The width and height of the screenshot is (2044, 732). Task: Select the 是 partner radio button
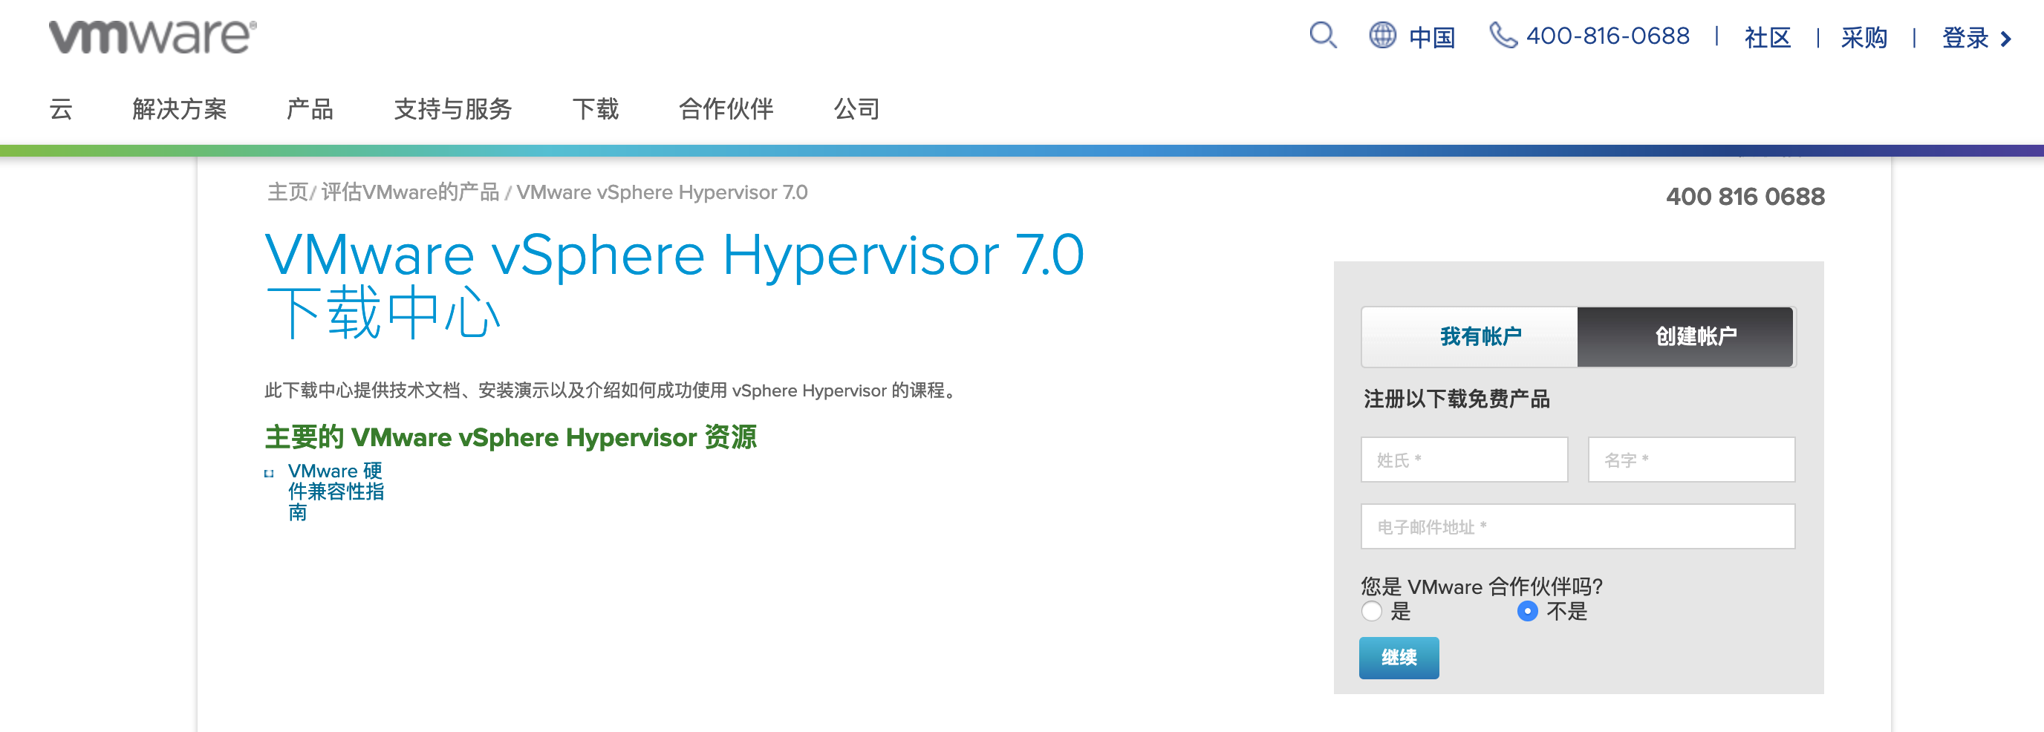coord(1371,612)
